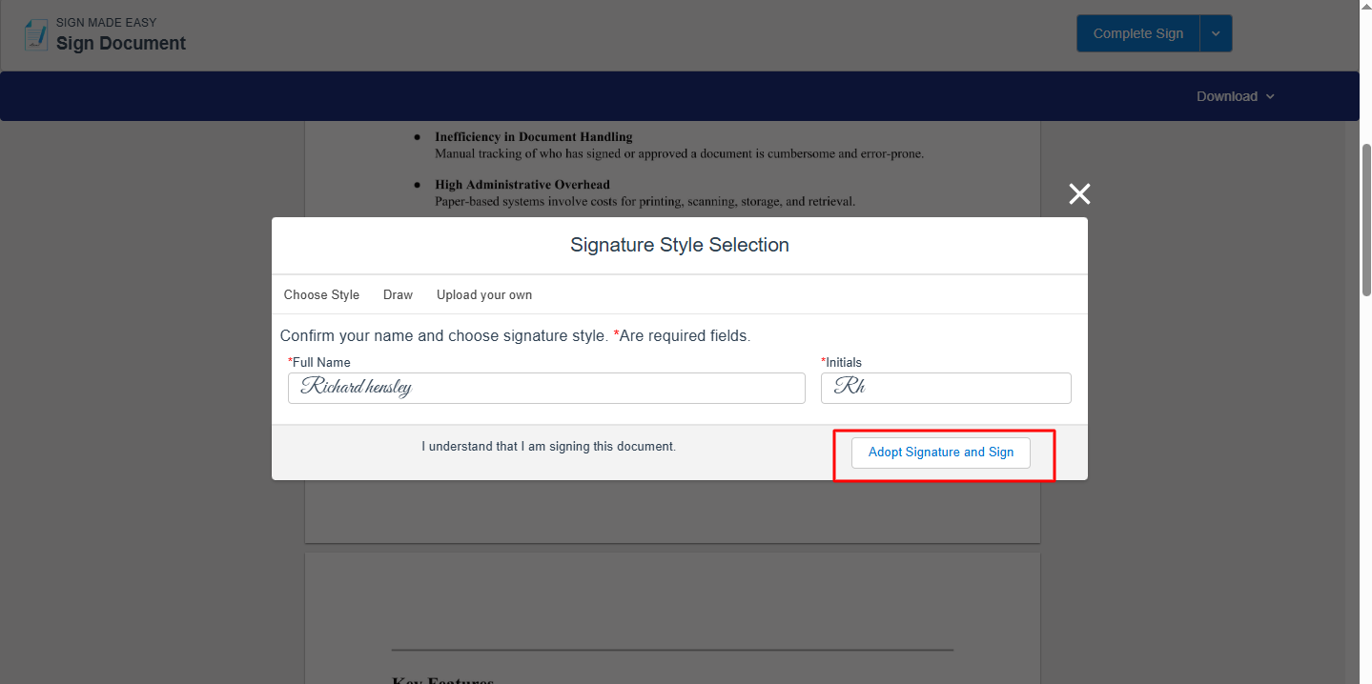Focus the Initials input field
1372x684 pixels.
coord(946,388)
